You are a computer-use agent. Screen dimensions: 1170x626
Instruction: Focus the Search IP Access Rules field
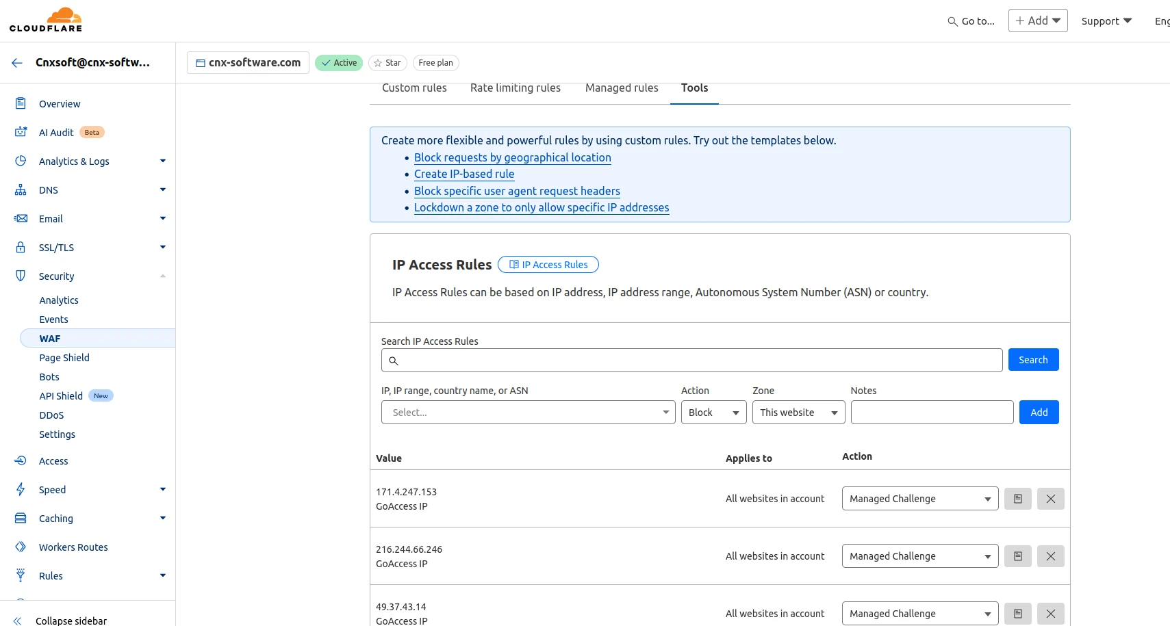[x=691, y=360]
